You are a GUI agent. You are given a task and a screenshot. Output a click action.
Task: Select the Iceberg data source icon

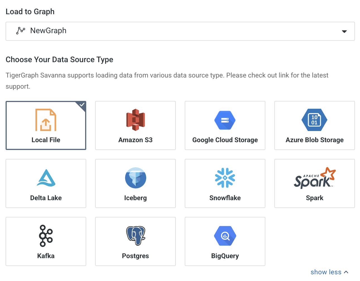point(135,178)
